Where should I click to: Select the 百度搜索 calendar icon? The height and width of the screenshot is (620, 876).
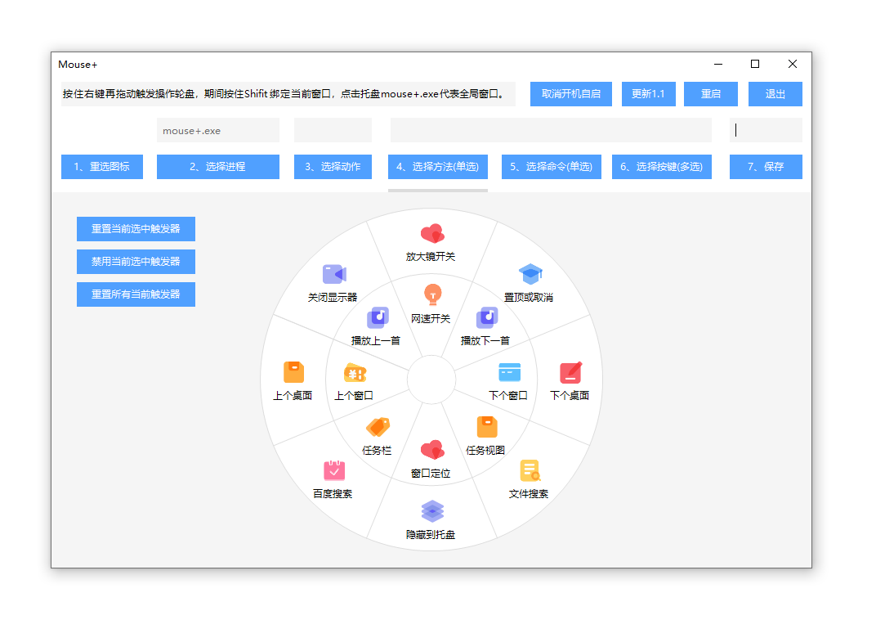click(x=334, y=470)
